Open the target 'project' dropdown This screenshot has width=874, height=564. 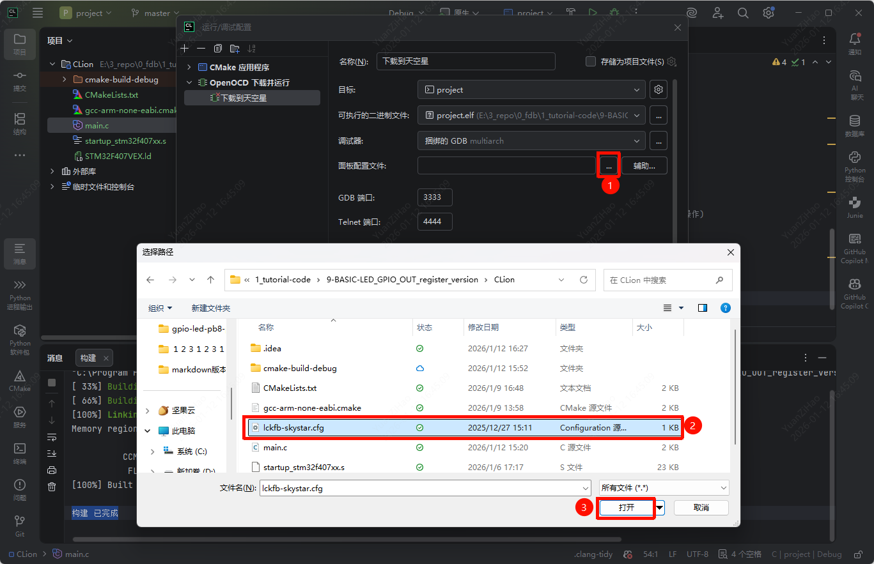(531, 90)
